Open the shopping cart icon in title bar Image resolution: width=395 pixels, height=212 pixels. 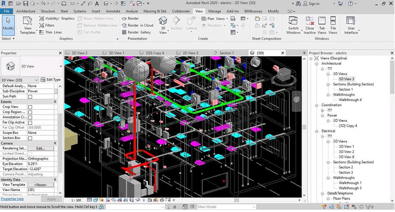340,4
